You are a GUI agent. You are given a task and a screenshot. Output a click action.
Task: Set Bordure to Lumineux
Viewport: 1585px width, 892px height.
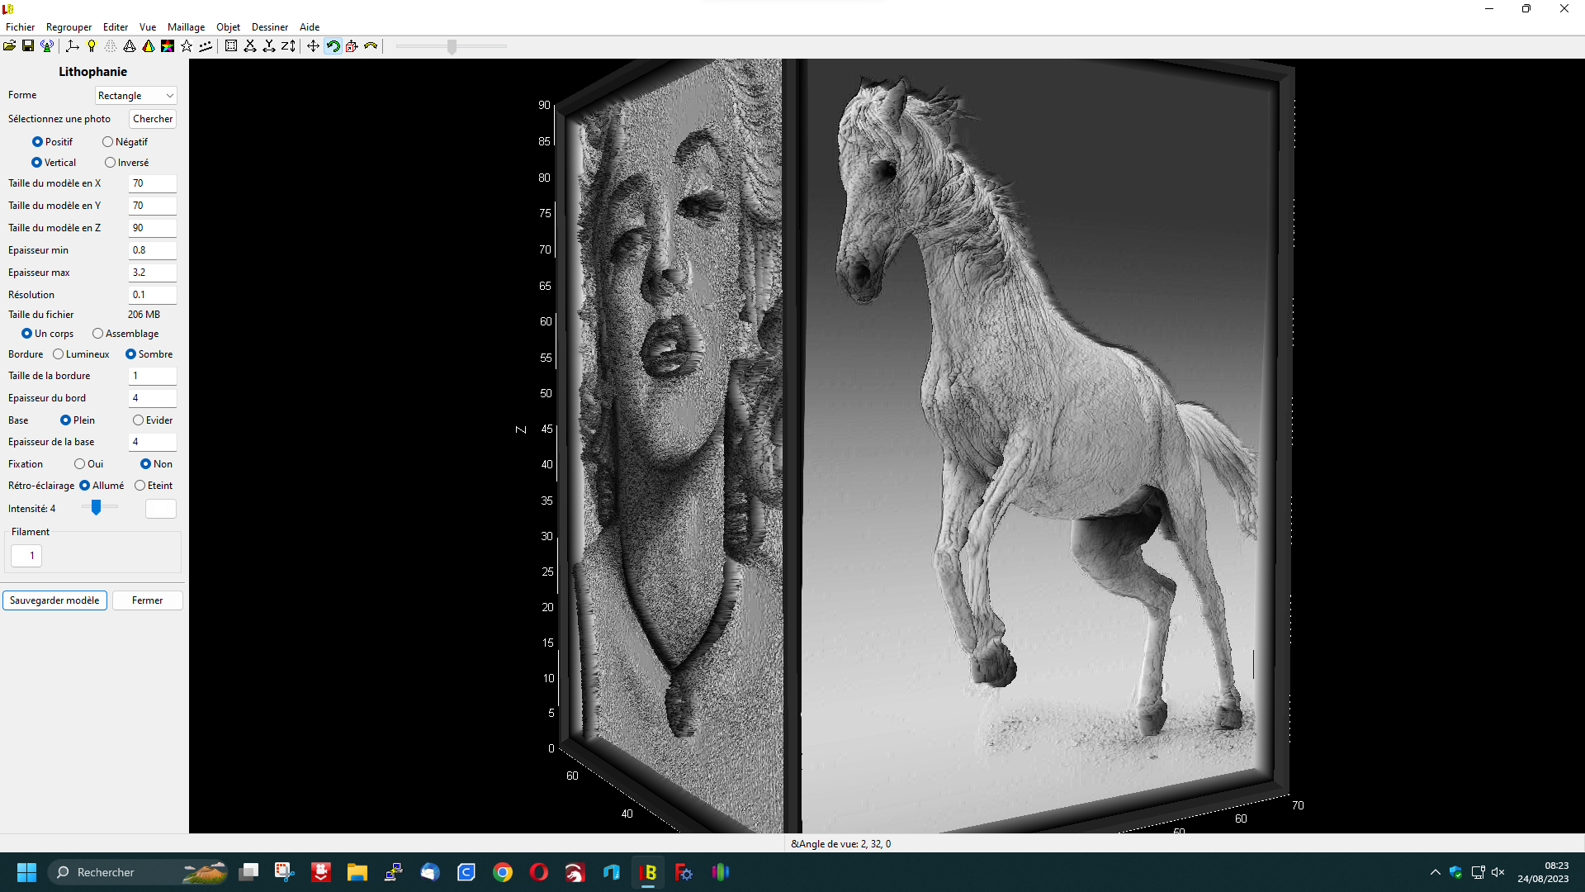click(x=81, y=354)
